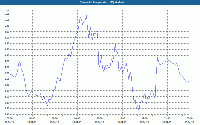
Task: Select the 18.04.19 date under 15:00
Action: (122, 122)
